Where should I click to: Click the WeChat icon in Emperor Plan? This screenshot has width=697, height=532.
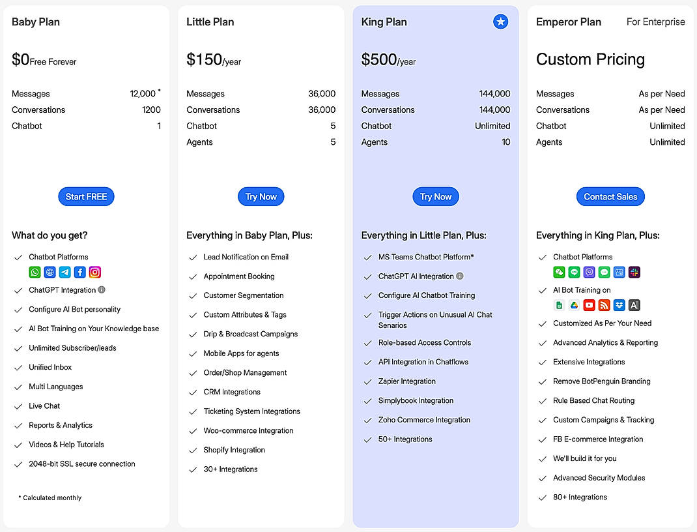click(559, 273)
